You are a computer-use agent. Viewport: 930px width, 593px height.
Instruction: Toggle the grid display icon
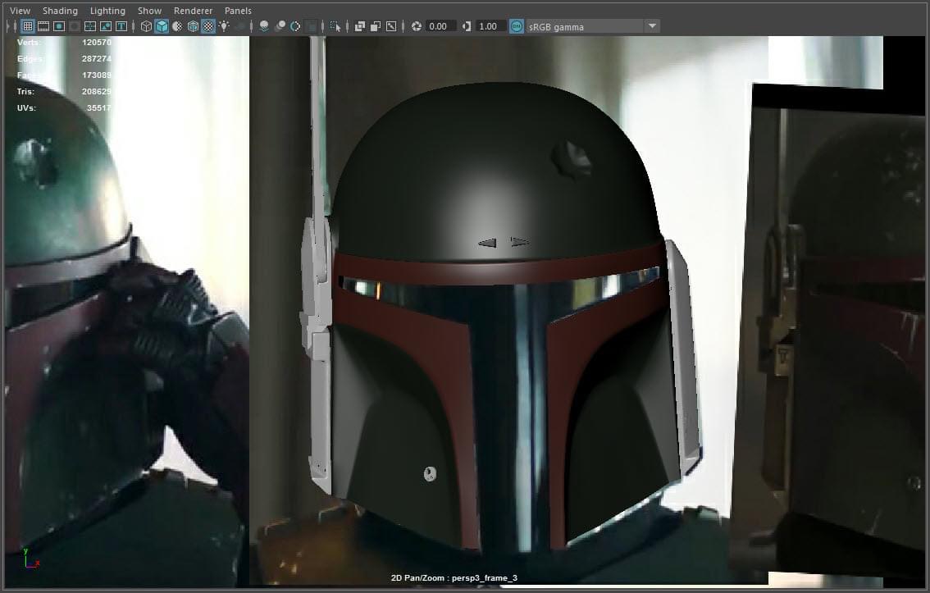[27, 26]
